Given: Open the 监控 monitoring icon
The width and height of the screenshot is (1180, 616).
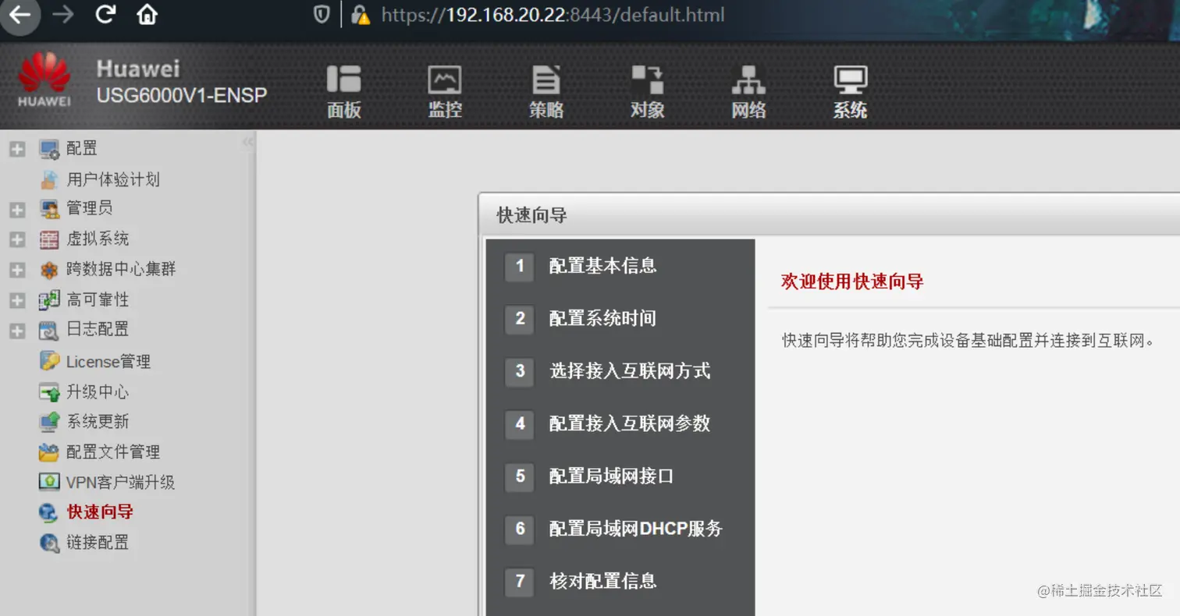Looking at the screenshot, I should click(445, 79).
